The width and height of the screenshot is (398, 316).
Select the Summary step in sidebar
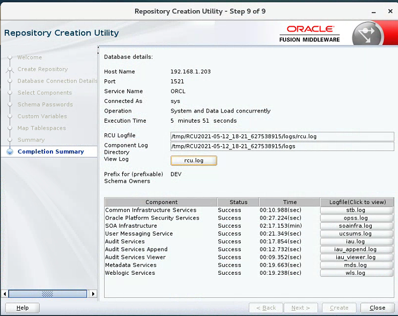(x=31, y=140)
